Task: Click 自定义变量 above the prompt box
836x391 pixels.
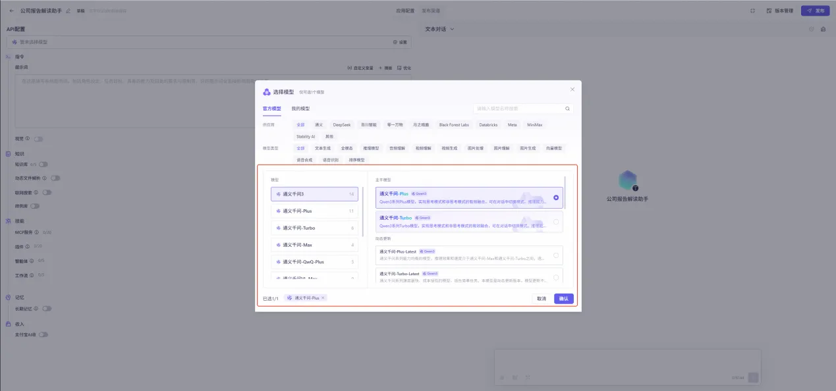Action: 360,68
